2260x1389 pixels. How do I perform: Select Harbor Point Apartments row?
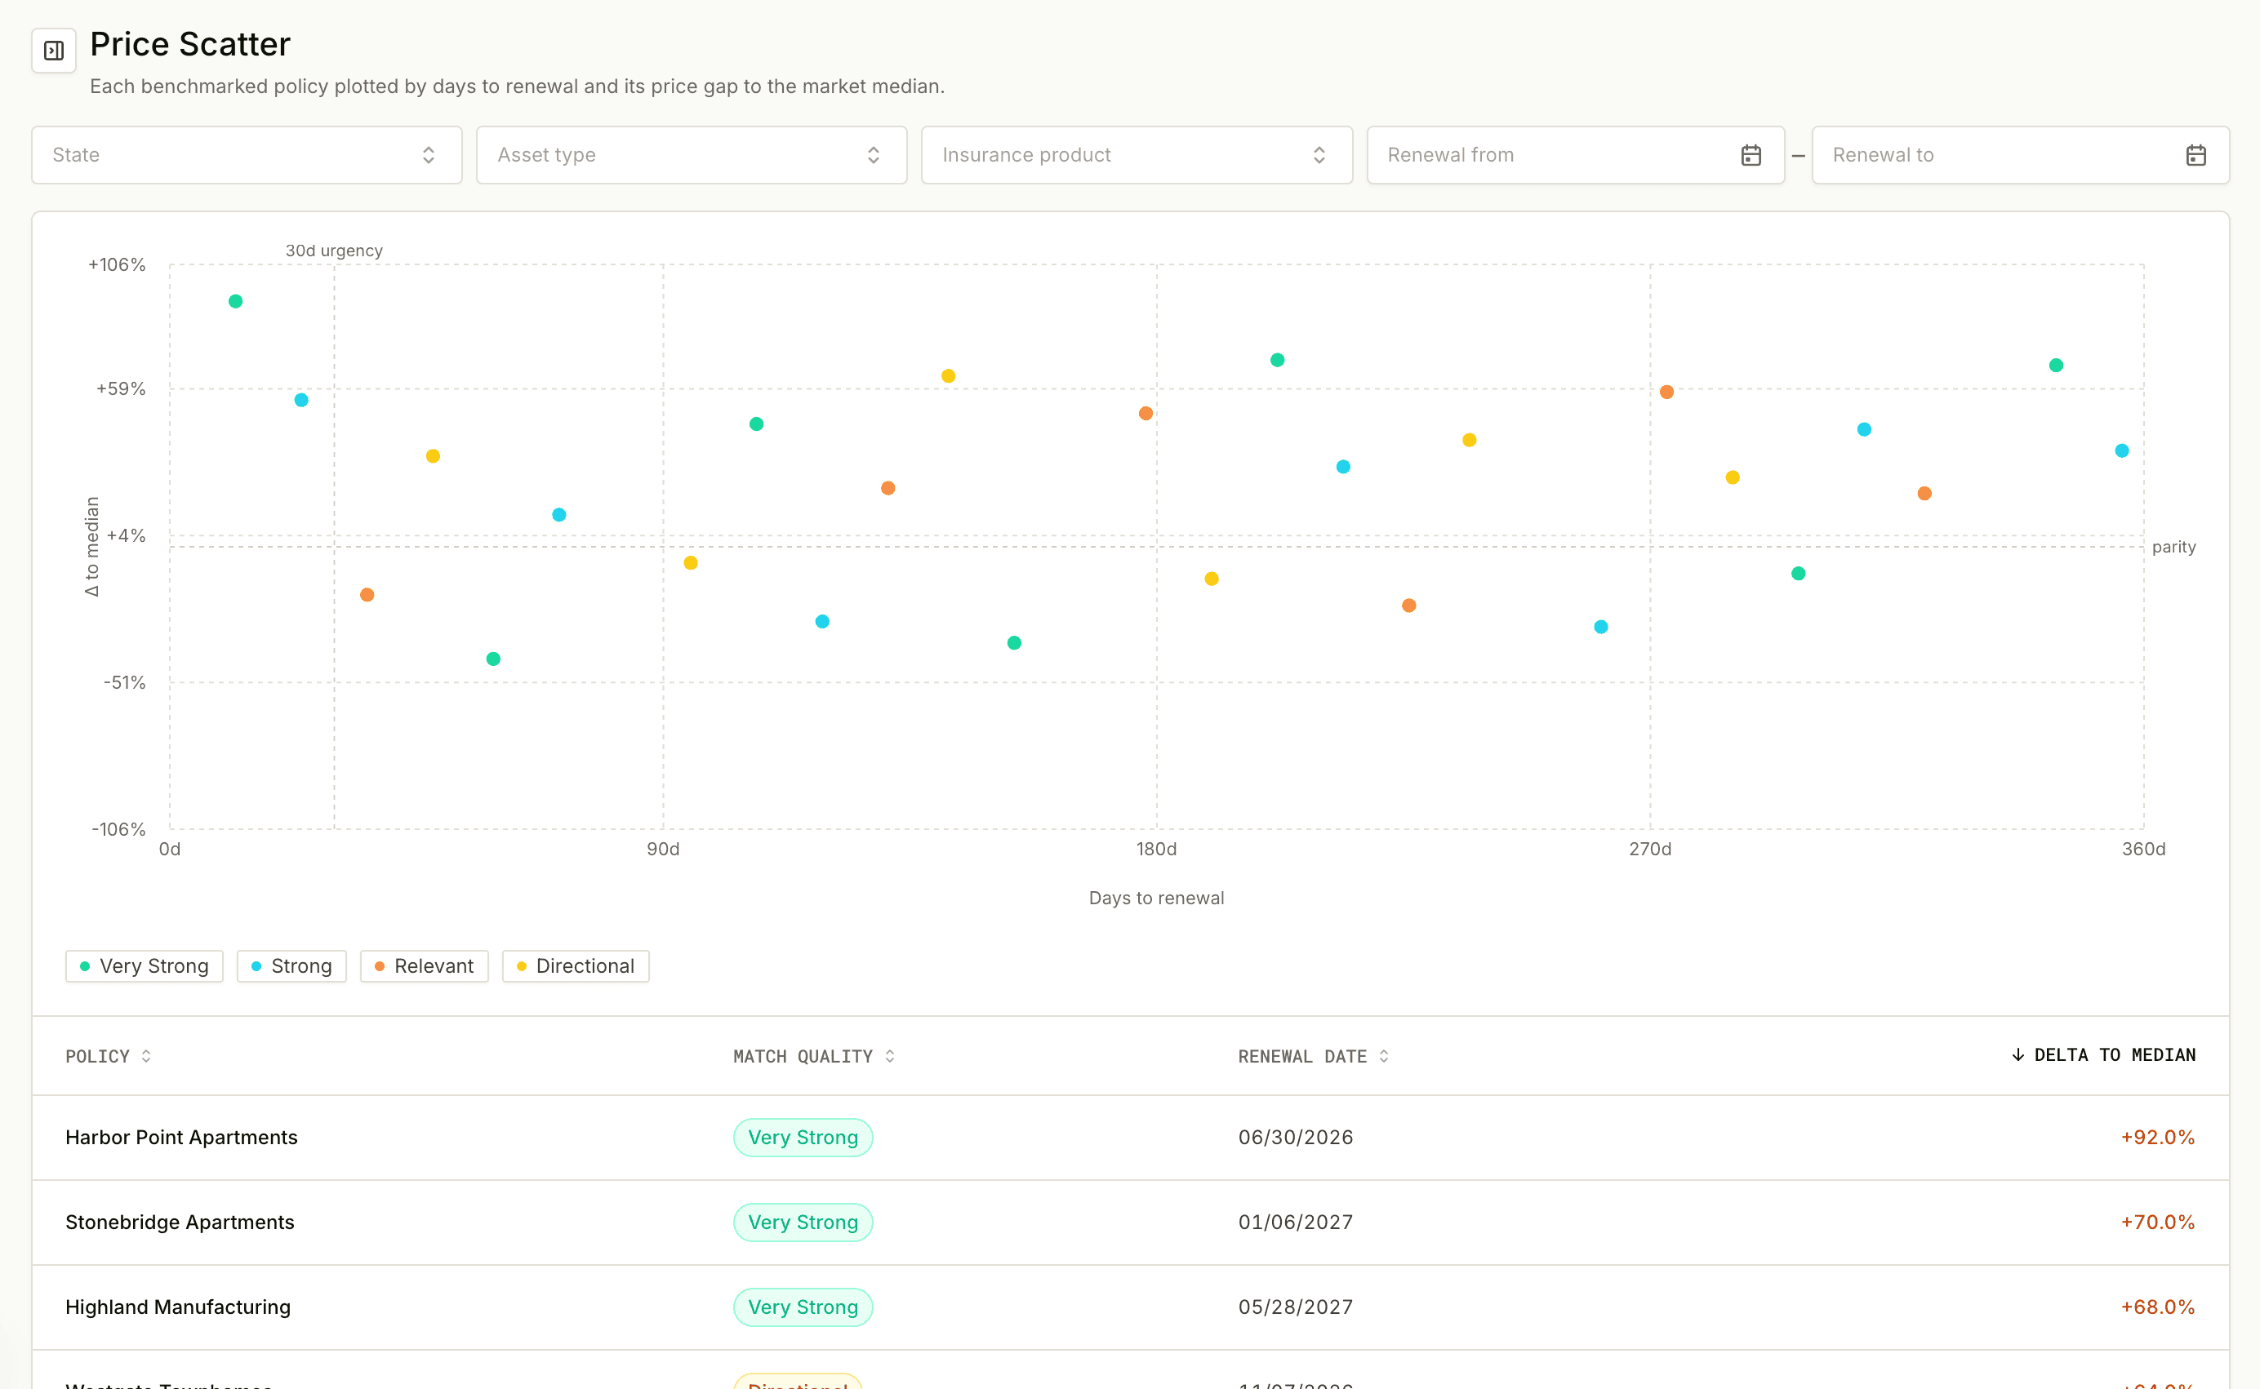point(1129,1138)
